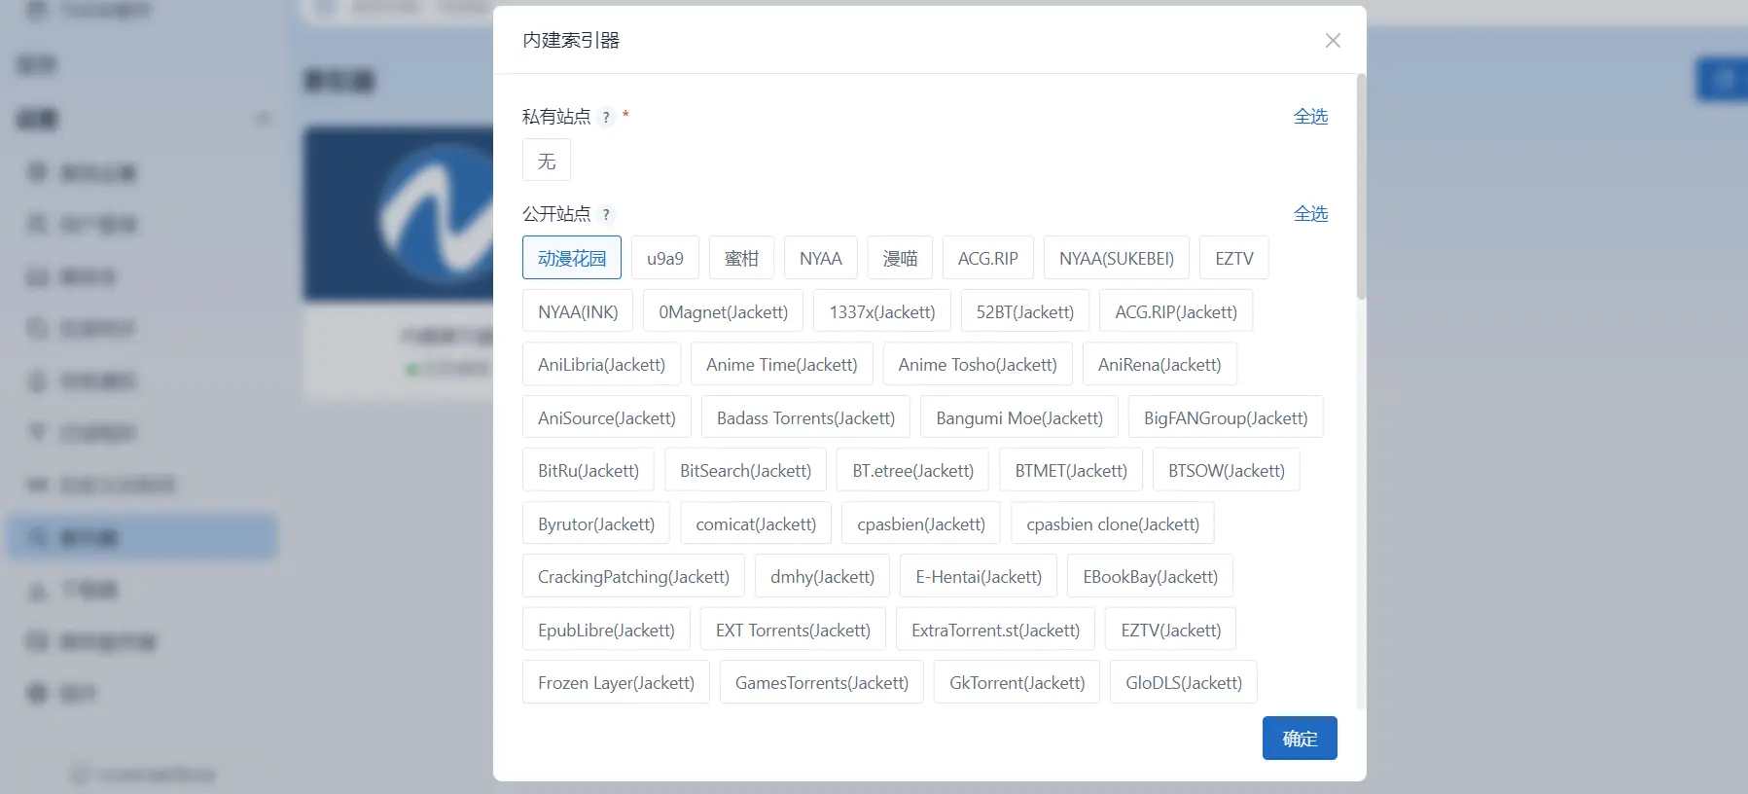Viewport: 1748px width, 794px height.
Task: Toggle comicat(Jackett) indexer
Action: tap(756, 523)
